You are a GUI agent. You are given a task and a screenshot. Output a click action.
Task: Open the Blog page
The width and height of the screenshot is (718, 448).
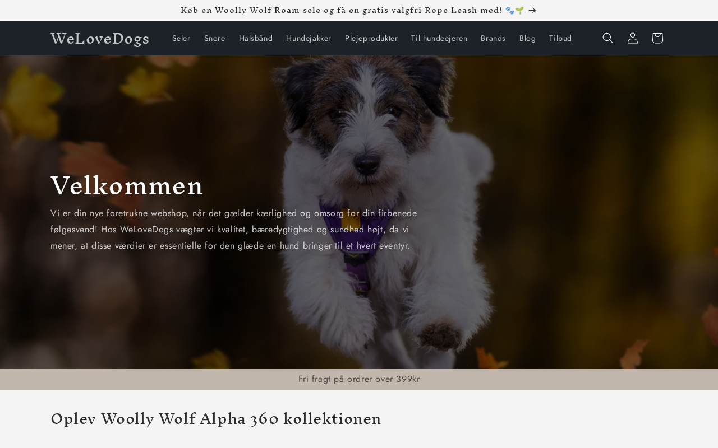tap(527, 38)
